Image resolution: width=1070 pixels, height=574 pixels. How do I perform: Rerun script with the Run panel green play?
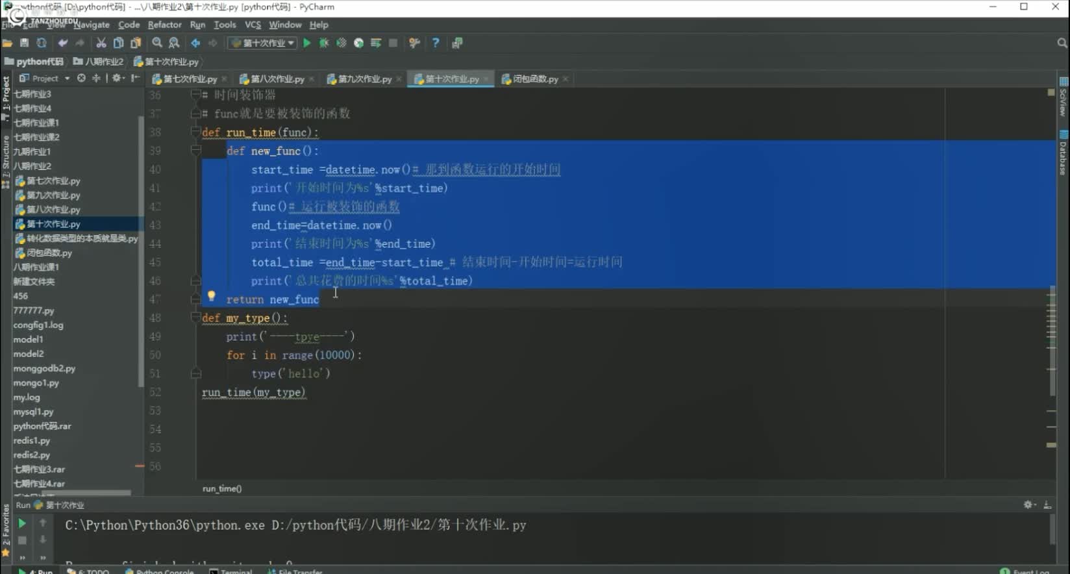point(21,523)
